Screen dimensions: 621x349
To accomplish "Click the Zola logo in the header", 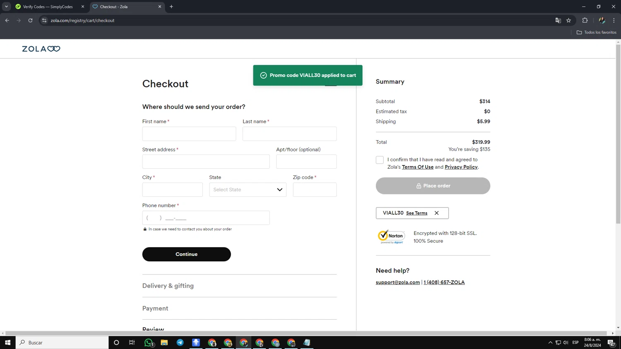I will tap(41, 49).
